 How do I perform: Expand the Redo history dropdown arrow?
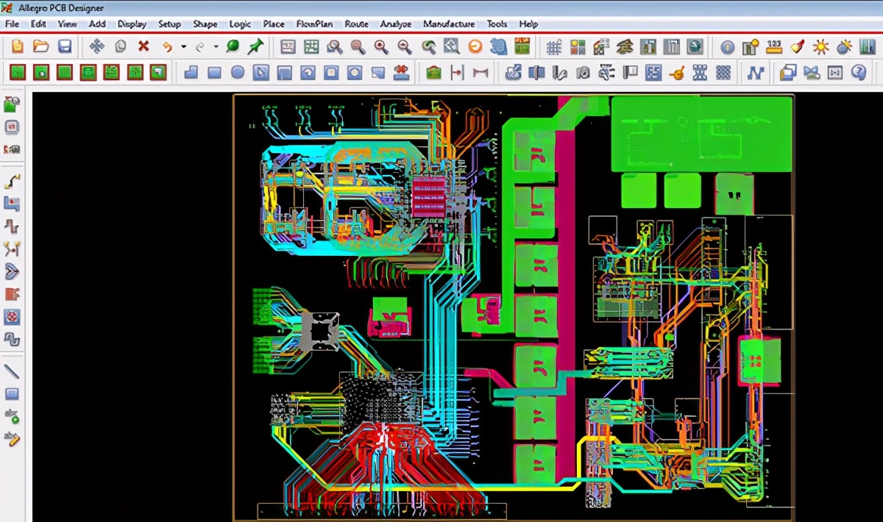(x=216, y=47)
